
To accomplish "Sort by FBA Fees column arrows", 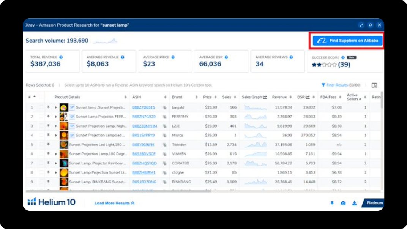I will coord(340,97).
